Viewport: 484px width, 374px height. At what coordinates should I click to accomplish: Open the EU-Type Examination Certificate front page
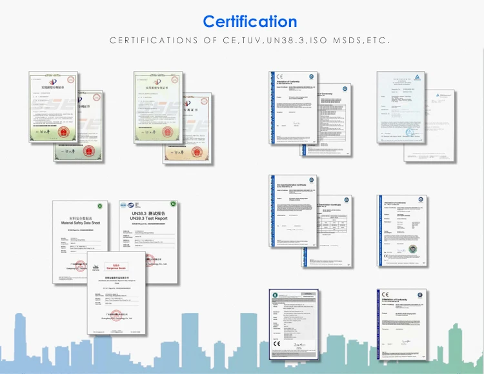click(293, 212)
